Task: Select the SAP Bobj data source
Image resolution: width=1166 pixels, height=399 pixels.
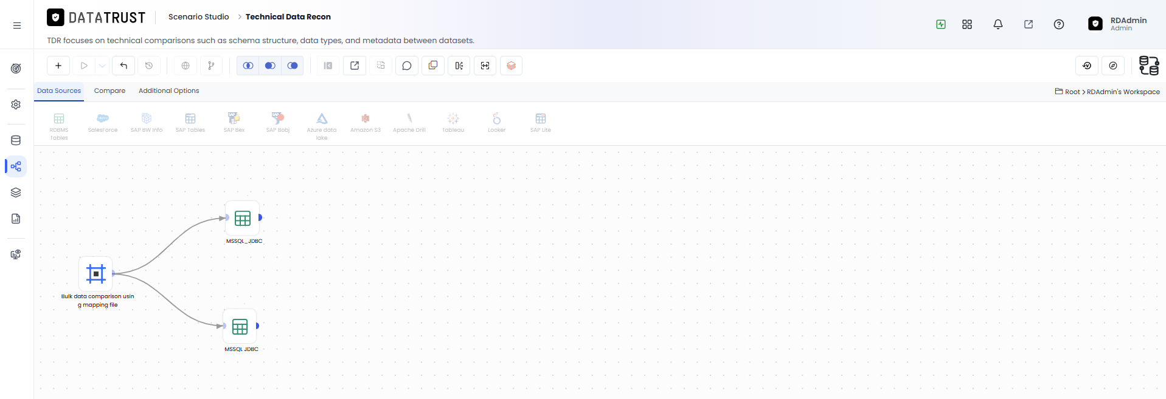Action: point(278,123)
